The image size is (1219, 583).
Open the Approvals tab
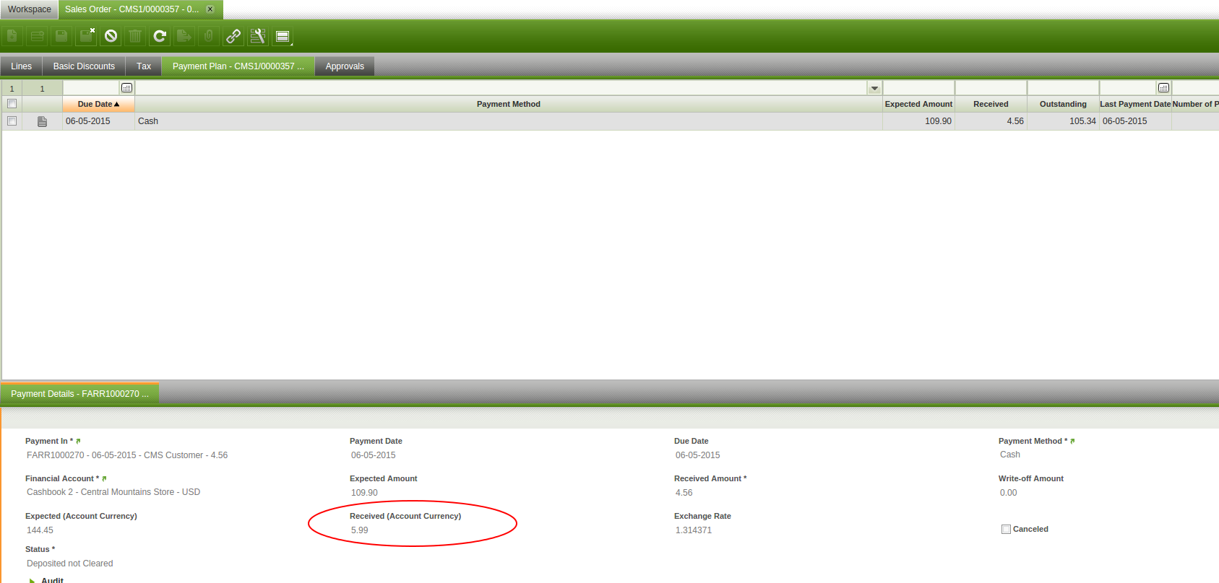pos(345,66)
